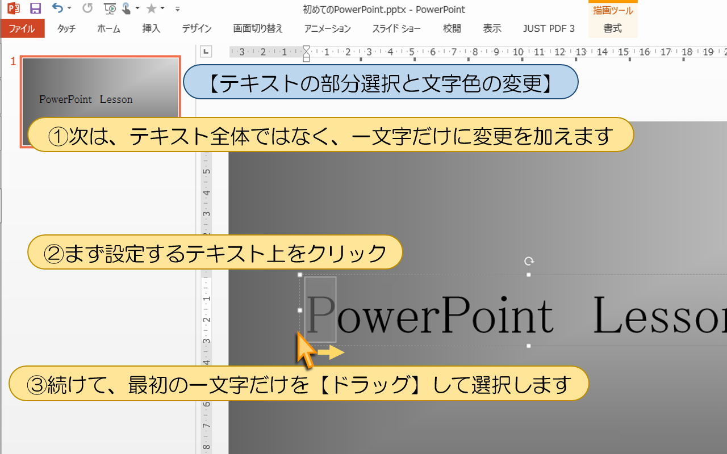Open the star icon dropdown arrow
727x454 pixels.
coord(162,9)
